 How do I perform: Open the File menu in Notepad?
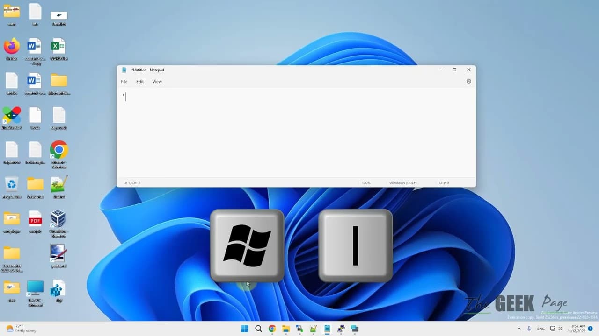(x=124, y=82)
